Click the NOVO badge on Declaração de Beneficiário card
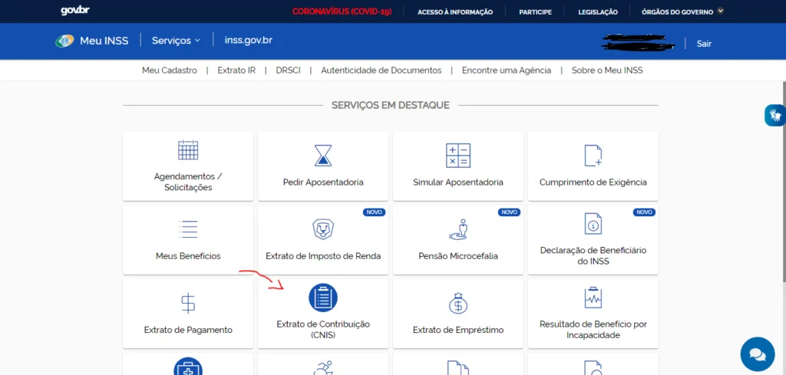The width and height of the screenshot is (786, 375). [x=644, y=212]
